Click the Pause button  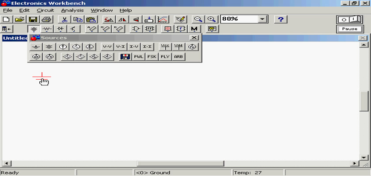click(x=350, y=29)
